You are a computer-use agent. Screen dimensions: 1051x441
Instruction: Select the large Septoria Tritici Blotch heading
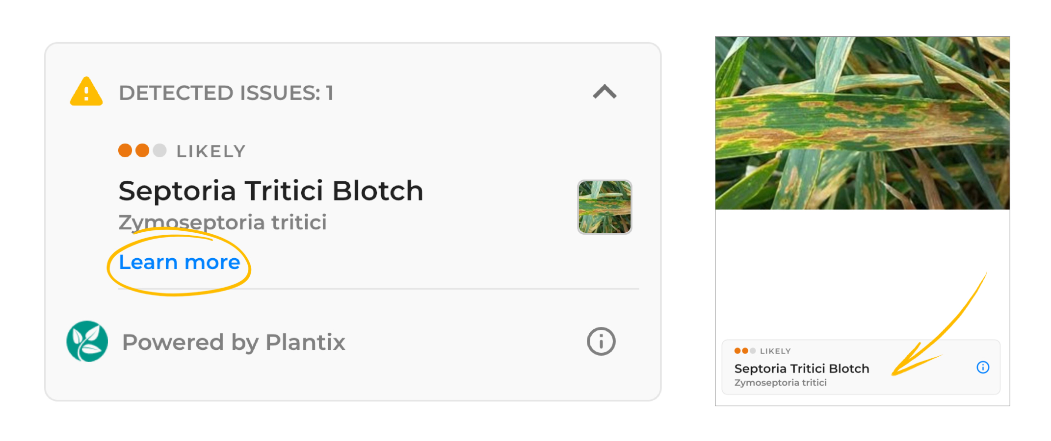point(271,191)
